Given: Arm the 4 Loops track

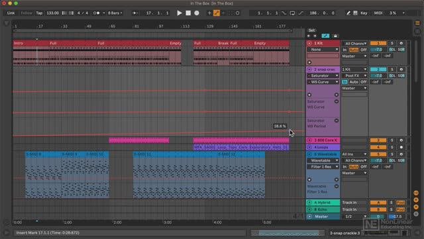Looking at the screenshot, I should pos(401,148).
